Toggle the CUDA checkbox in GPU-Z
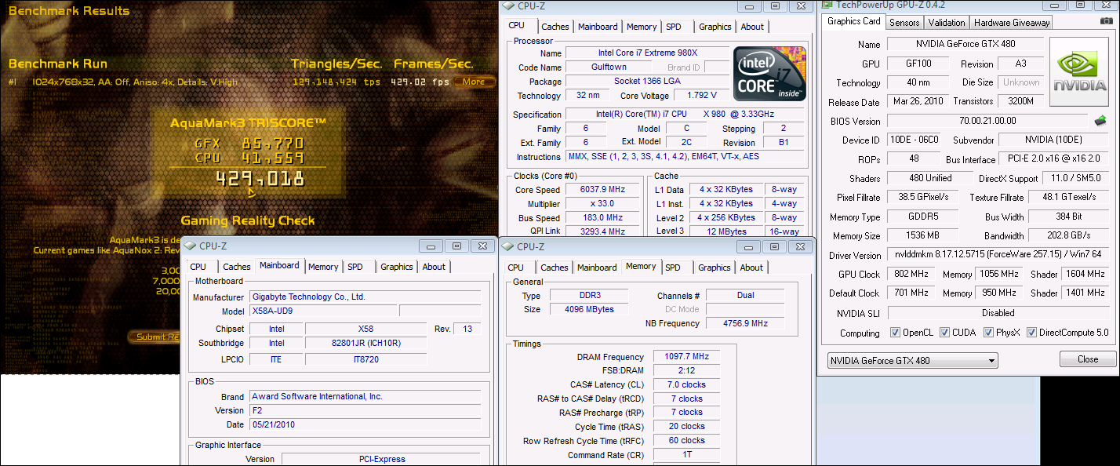1120x466 pixels. point(944,333)
